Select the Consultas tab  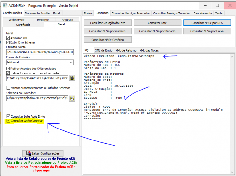pos(102,13)
